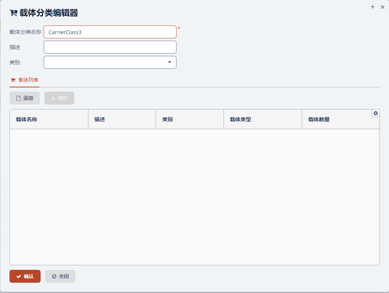Click the 载体分类编辑器 title text
The height and width of the screenshot is (293, 389).
click(49, 13)
